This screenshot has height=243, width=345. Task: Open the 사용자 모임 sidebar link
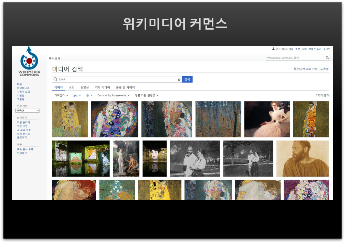click(x=24, y=92)
